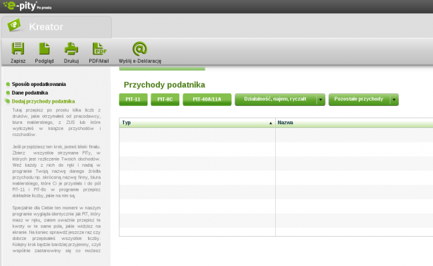The image size is (433, 266).
Task: Click the green bullet next to Dane podatnika
Action: click(8, 93)
